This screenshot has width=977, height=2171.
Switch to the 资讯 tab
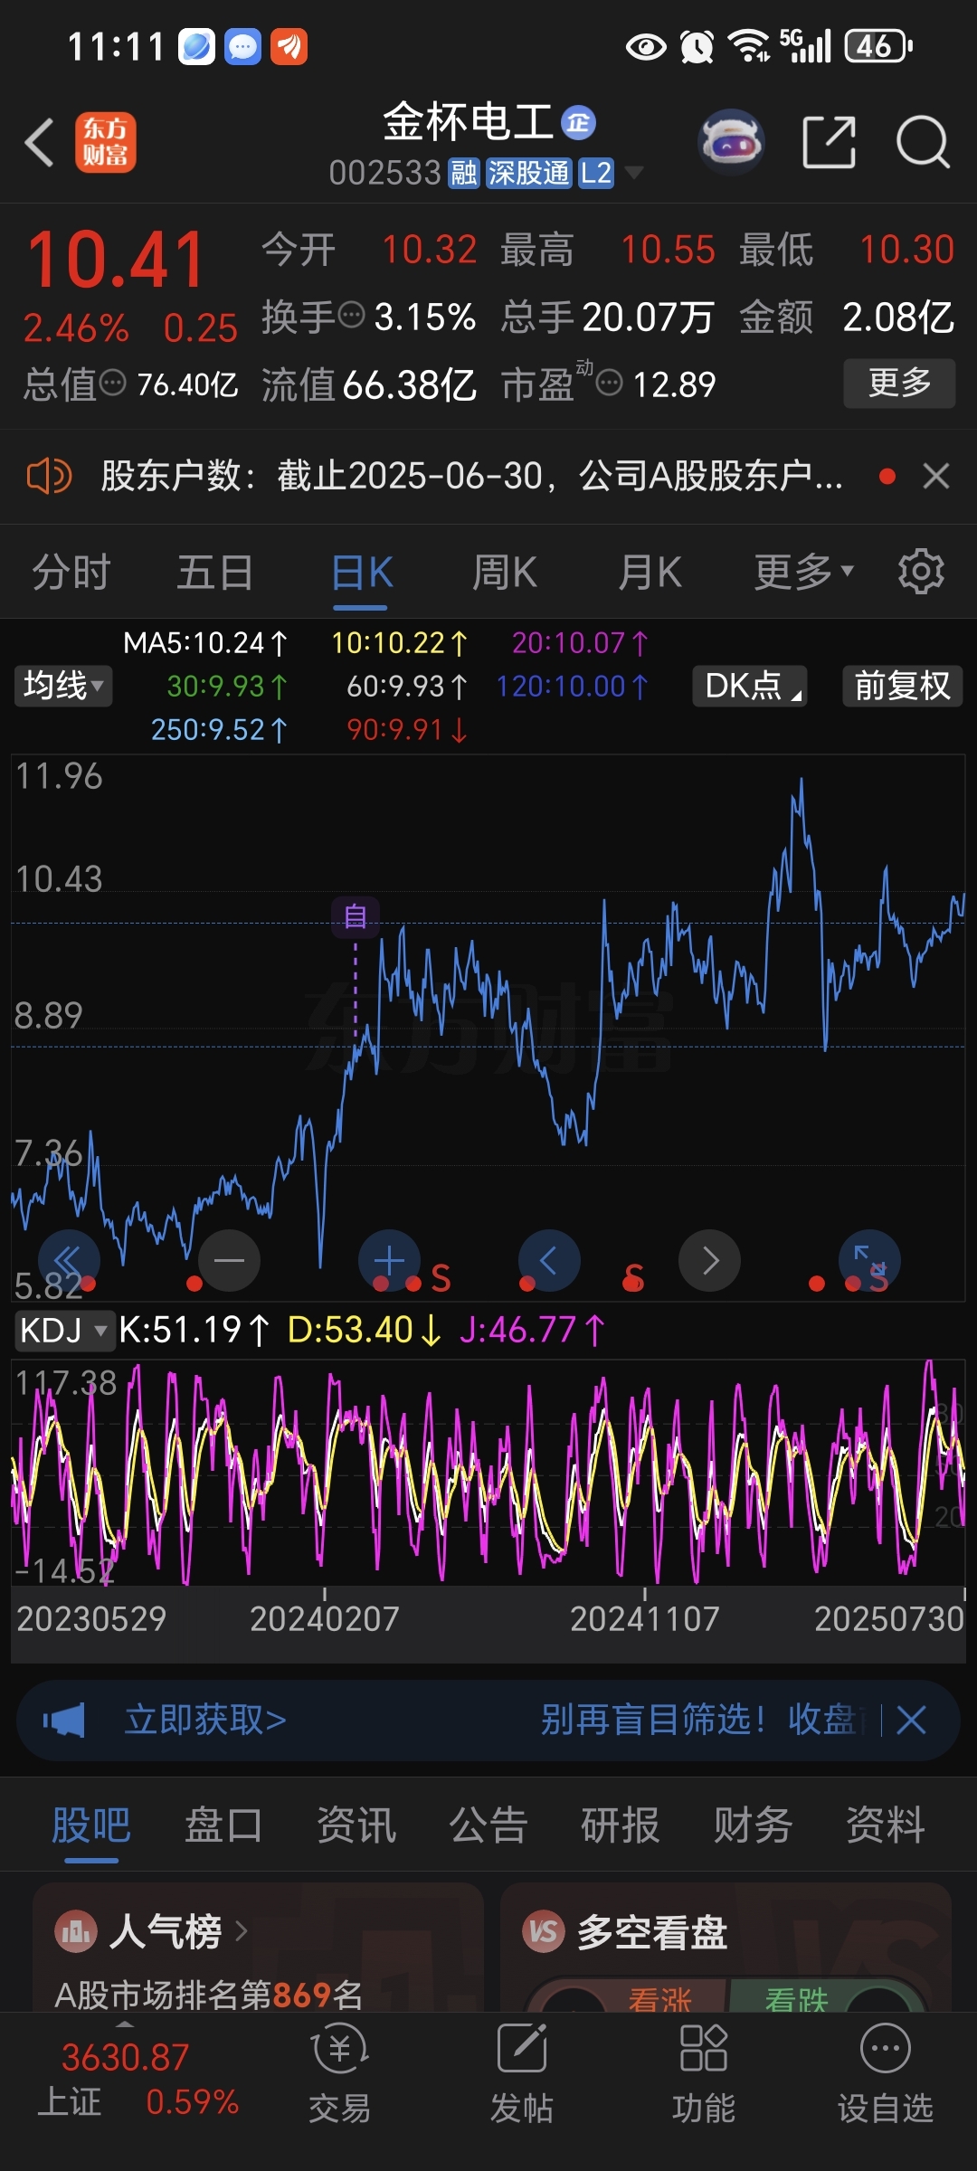tap(356, 1825)
